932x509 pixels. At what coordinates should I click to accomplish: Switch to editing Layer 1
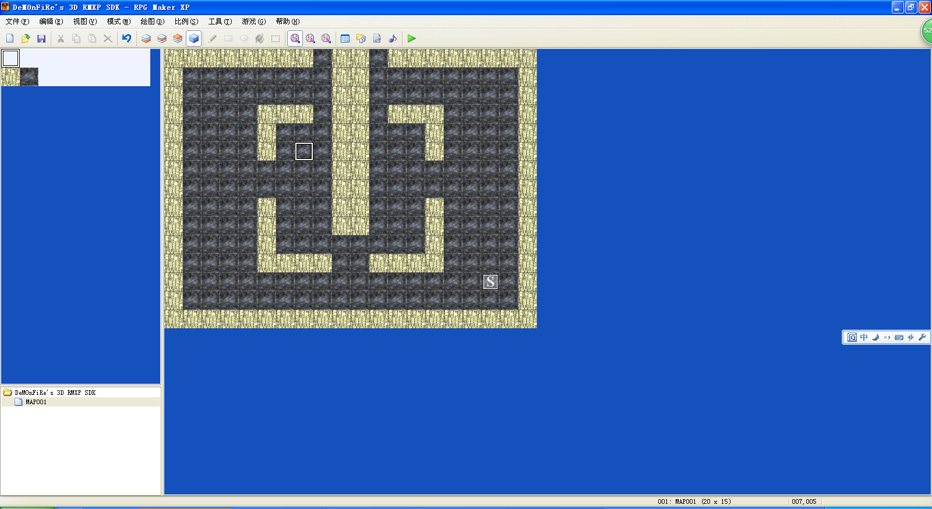(x=146, y=38)
